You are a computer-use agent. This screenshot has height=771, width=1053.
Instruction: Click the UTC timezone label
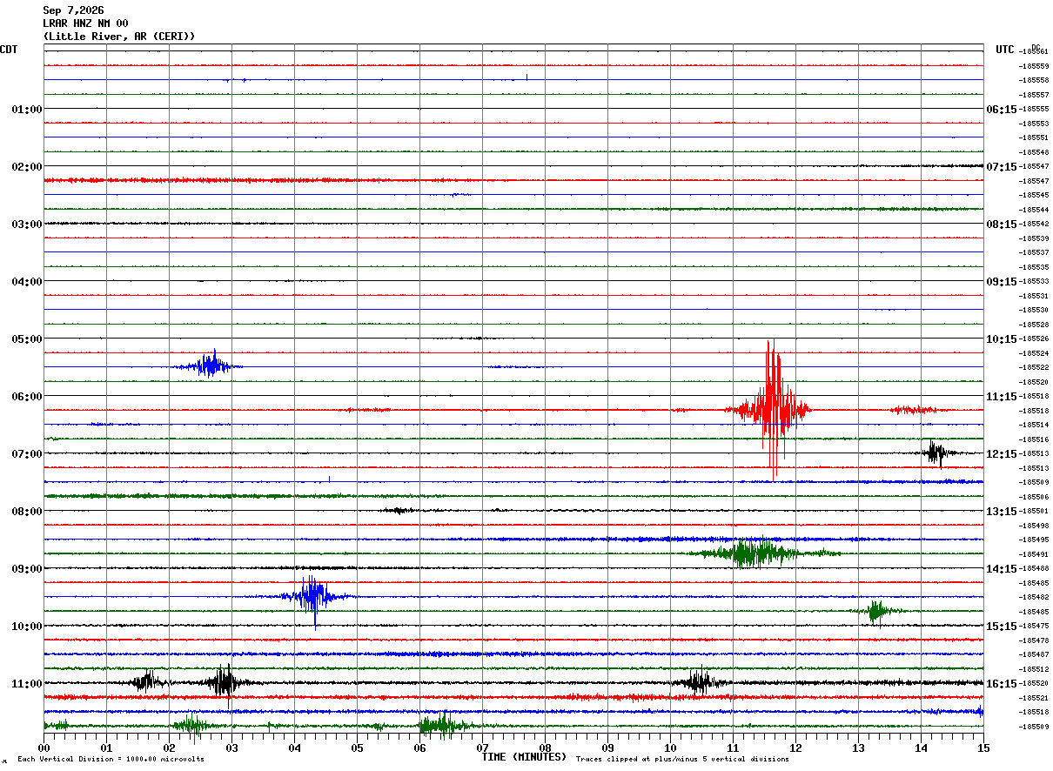(x=1005, y=50)
